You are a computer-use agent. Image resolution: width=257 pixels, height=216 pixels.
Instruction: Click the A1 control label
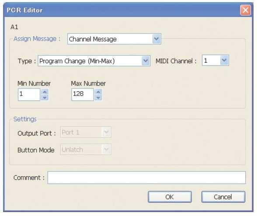point(14,27)
